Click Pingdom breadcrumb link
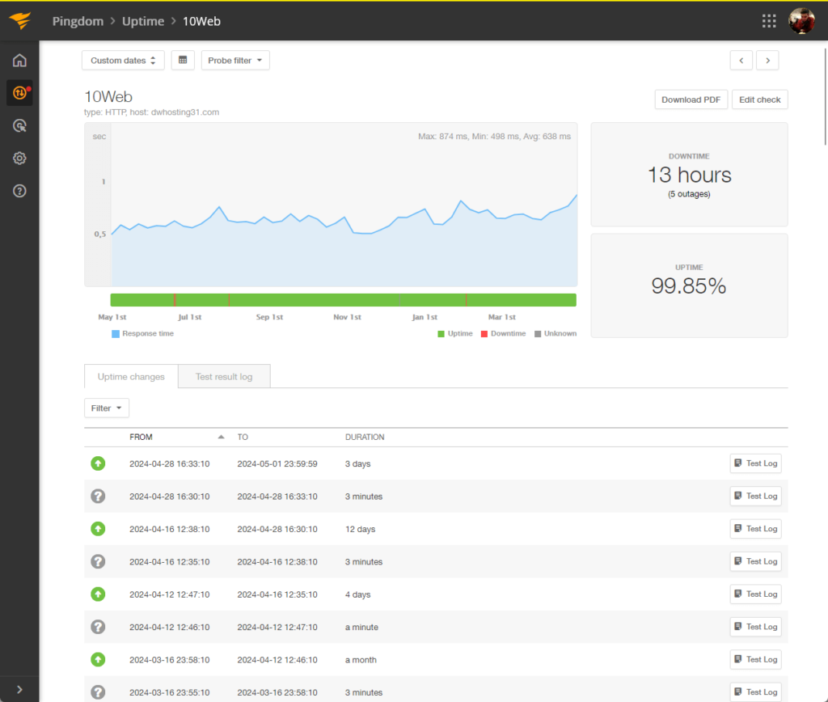Screen dimensions: 828x702 [78, 21]
